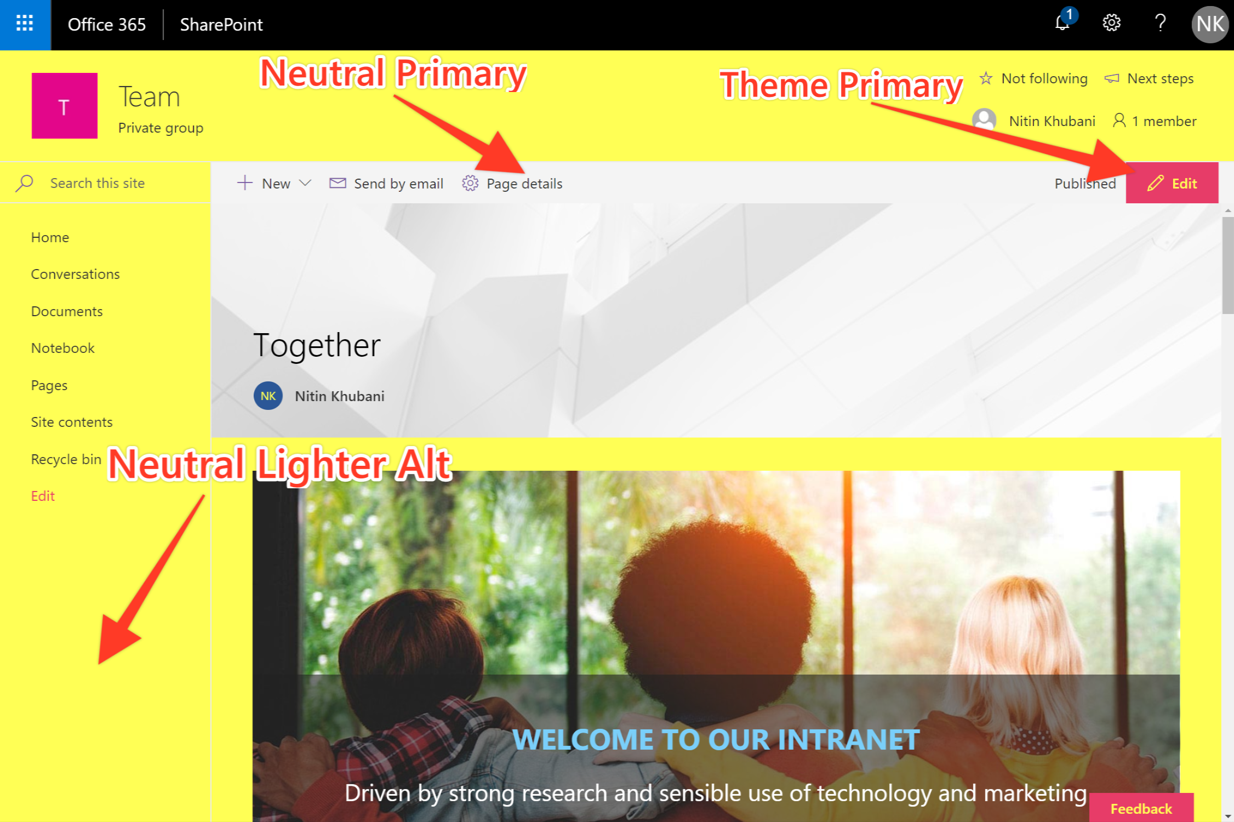
Task: Click the Page details gear icon
Action: [470, 183]
